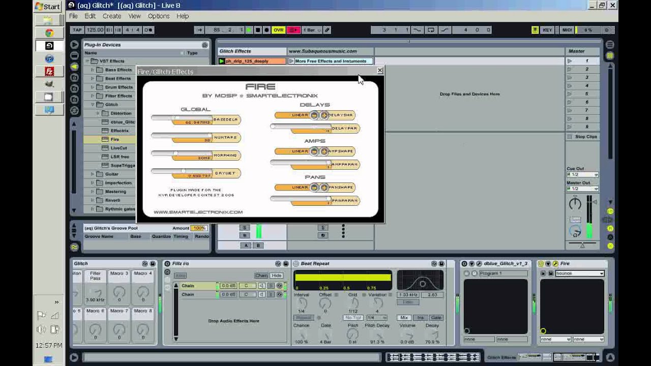Save Beat Repeat preset disk icon
The height and width of the screenshot is (366, 651).
pyautogui.click(x=441, y=263)
